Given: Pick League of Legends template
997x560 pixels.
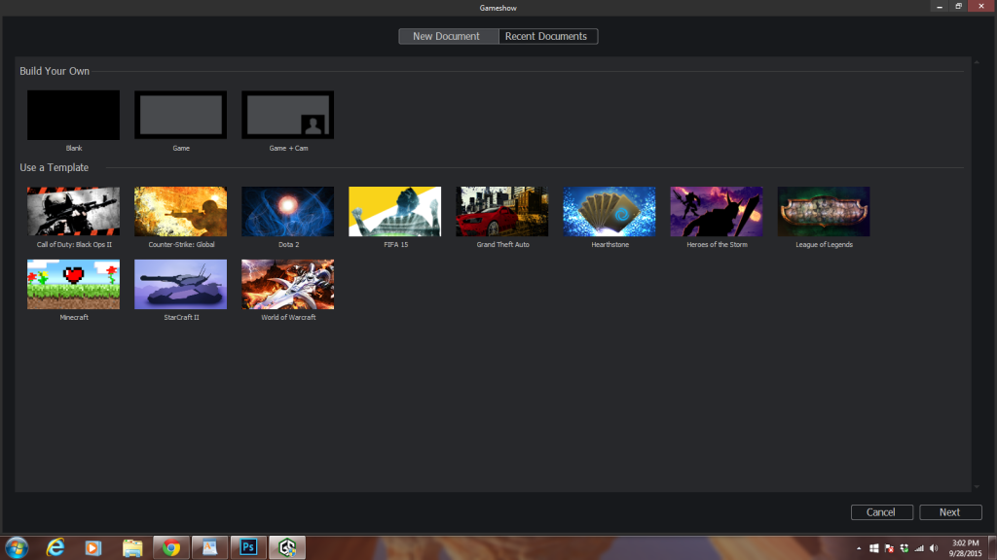Looking at the screenshot, I should coord(824,211).
